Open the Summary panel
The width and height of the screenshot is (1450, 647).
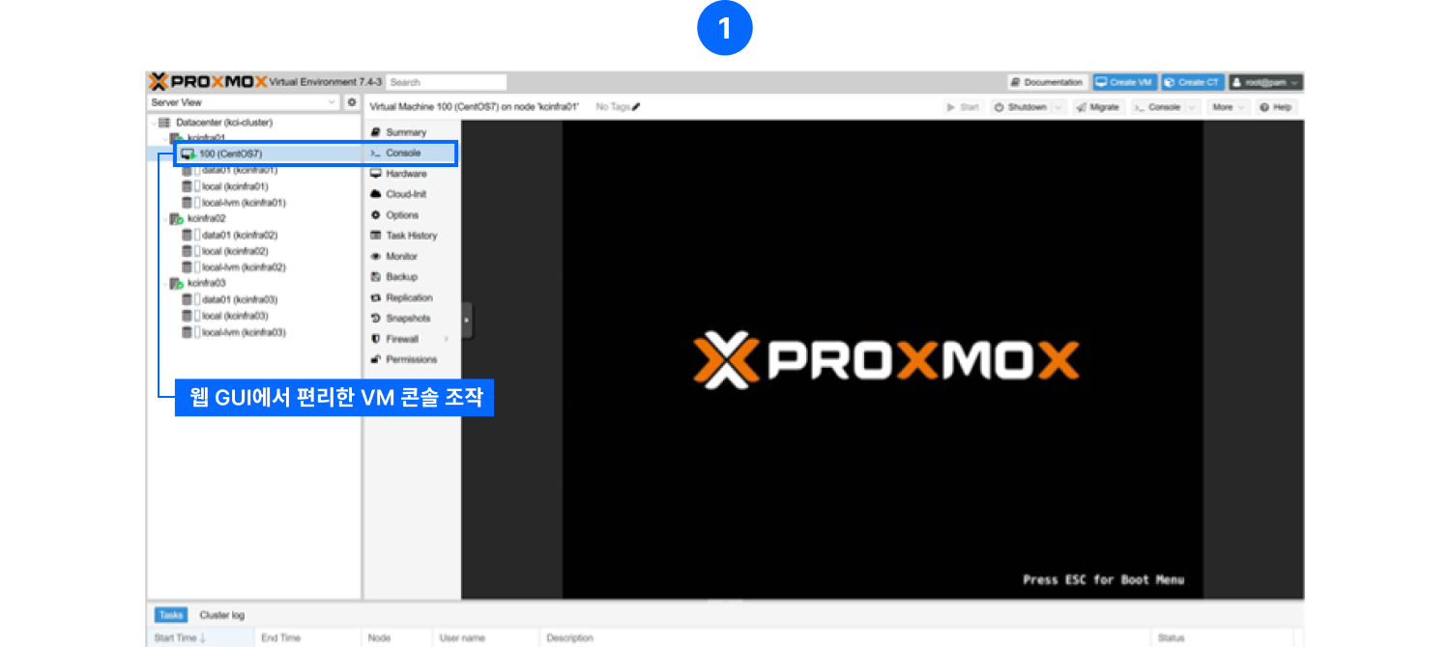coord(406,132)
